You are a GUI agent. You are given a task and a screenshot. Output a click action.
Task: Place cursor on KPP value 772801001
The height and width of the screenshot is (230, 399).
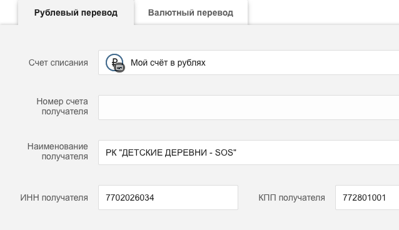(365, 197)
